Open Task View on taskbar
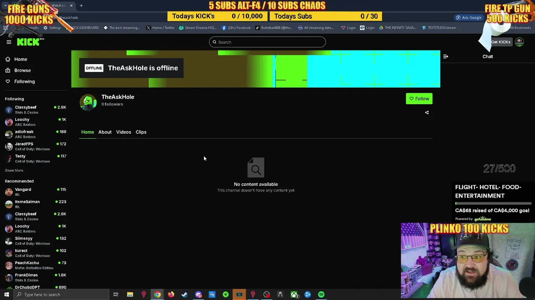This screenshot has width=535, height=300. point(116,295)
